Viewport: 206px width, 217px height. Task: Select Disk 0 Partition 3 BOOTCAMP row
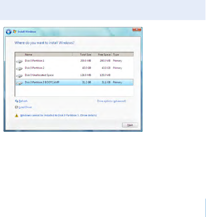click(74, 82)
